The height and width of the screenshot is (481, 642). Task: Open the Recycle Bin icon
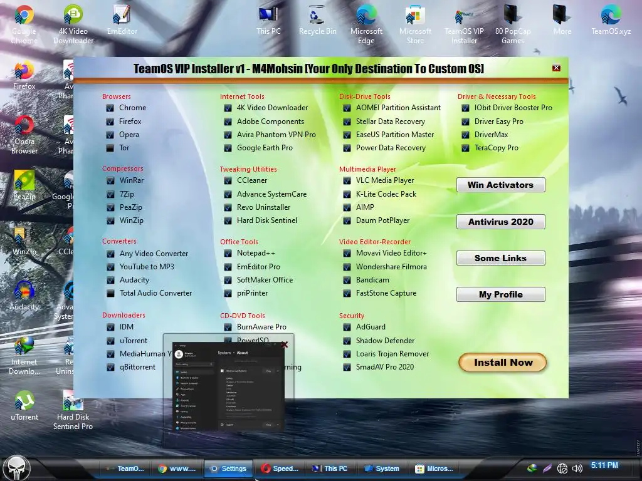(x=317, y=21)
